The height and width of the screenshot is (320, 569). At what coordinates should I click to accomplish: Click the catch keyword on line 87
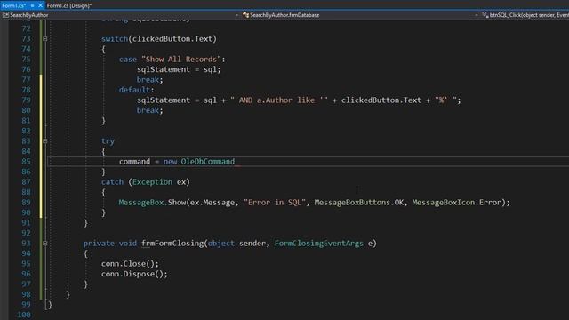113,181
